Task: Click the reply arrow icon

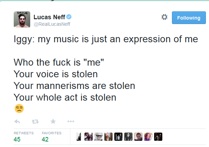Action: point(17,122)
